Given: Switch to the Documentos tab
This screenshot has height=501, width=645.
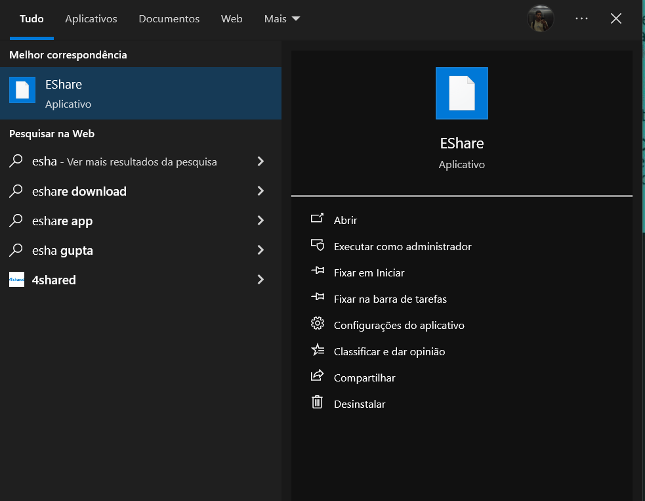Looking at the screenshot, I should [169, 18].
